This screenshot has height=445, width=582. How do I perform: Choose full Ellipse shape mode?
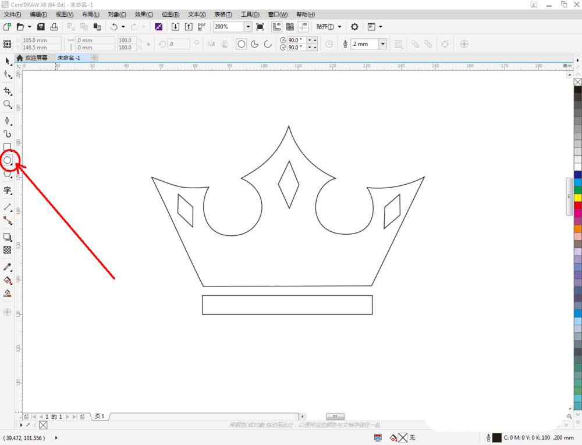point(242,44)
